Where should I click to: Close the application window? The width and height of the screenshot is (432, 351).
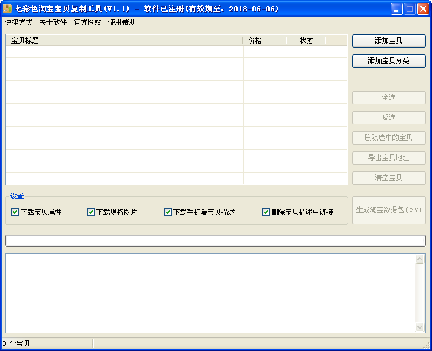[423, 9]
